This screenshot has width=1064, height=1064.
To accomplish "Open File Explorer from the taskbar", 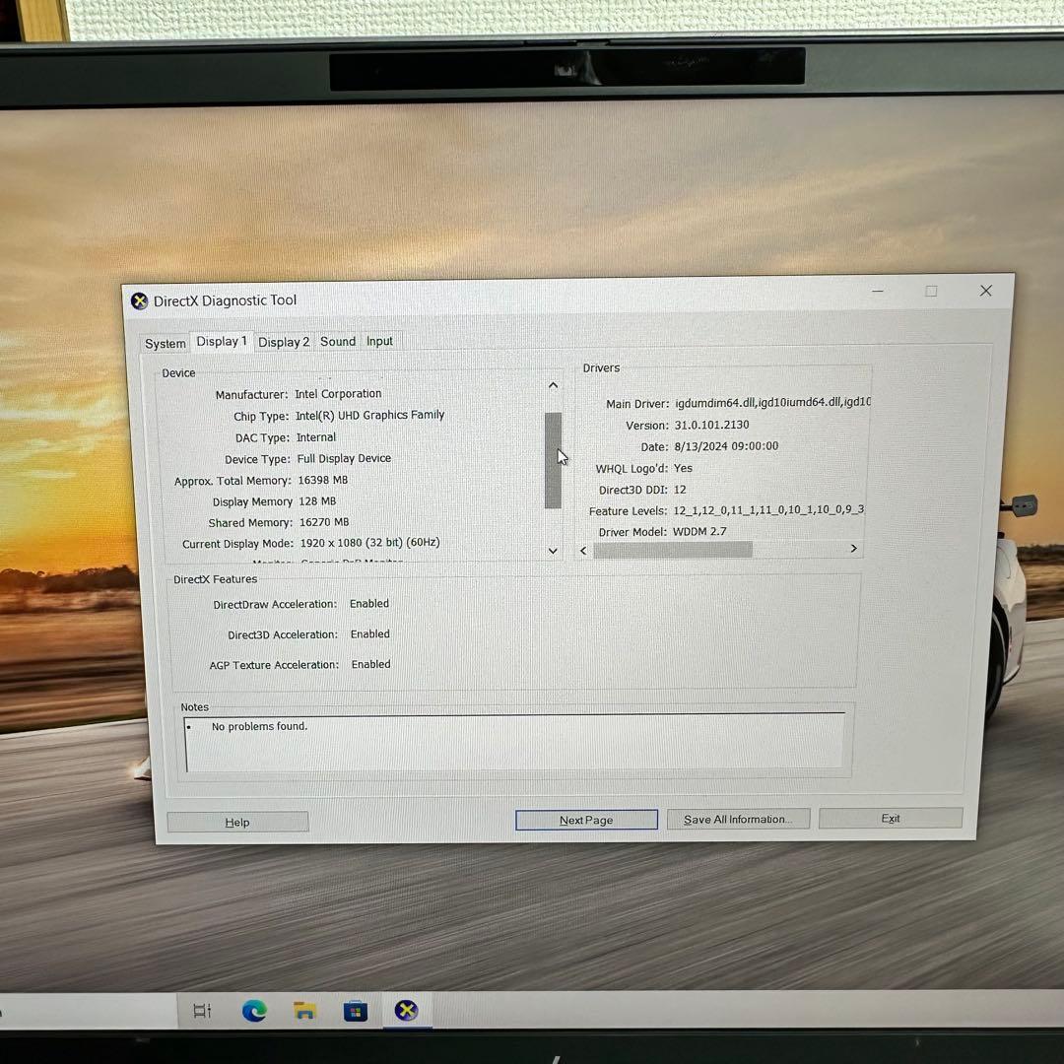I will [x=303, y=1010].
